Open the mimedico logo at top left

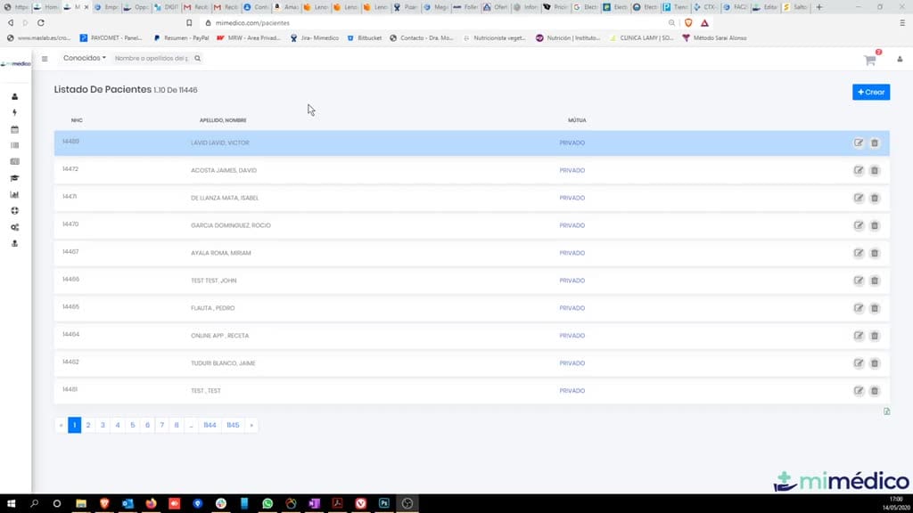point(16,63)
